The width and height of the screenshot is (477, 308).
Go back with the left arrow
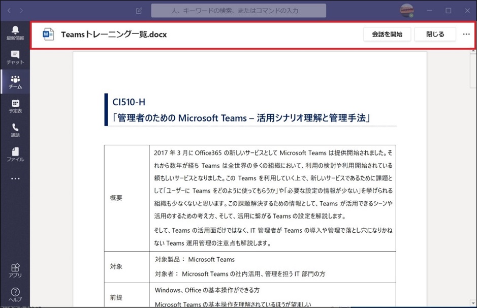tap(9, 11)
